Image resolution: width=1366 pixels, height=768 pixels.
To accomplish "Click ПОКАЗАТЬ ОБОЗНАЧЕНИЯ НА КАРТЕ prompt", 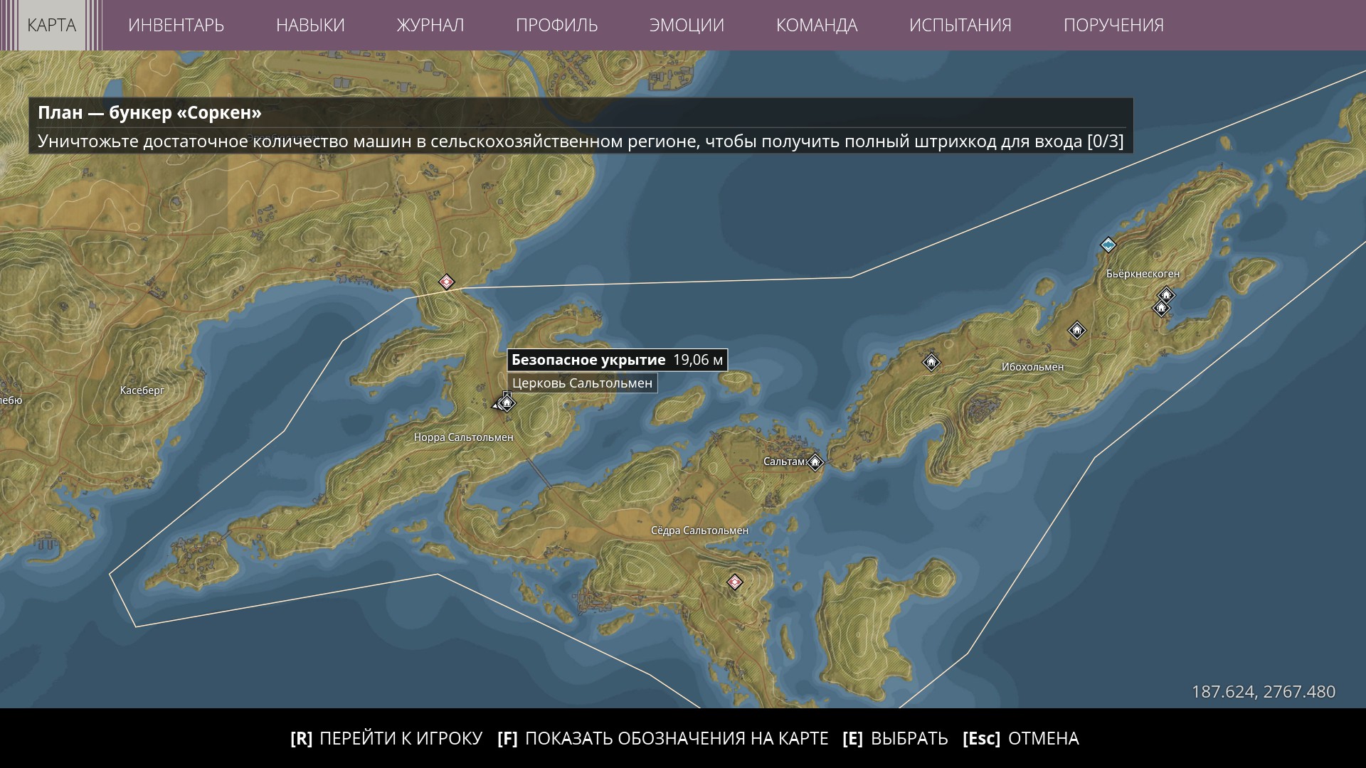I will pyautogui.click(x=663, y=739).
